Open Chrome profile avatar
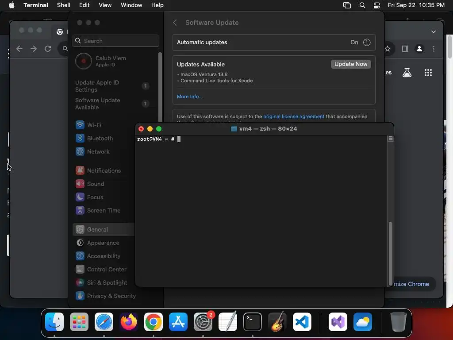The width and height of the screenshot is (453, 340). tap(419, 49)
